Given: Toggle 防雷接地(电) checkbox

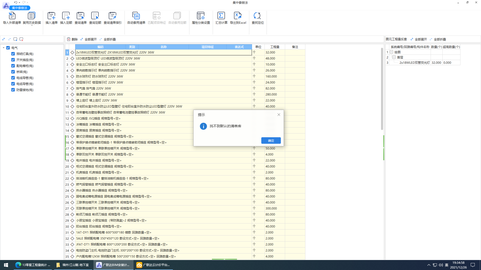Looking at the screenshot, I should click(13, 90).
